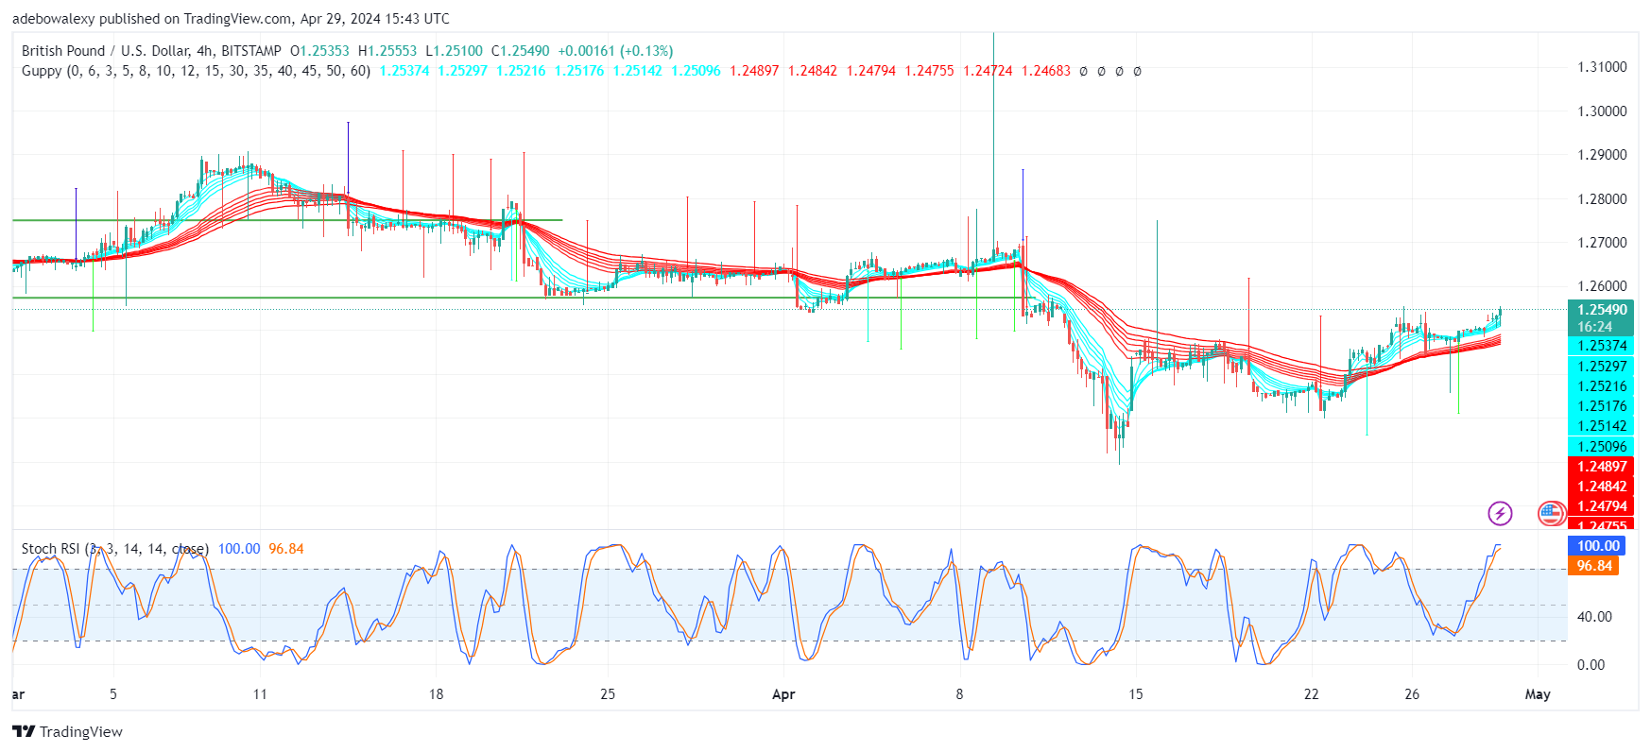The width and height of the screenshot is (1651, 752).
Task: Click date 11 on the time axis
Action: click(x=260, y=694)
